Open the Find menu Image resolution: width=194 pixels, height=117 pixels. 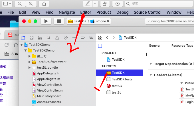tap(49, 12)
